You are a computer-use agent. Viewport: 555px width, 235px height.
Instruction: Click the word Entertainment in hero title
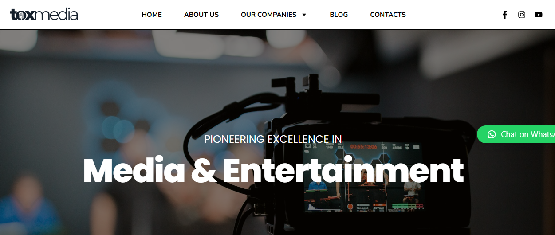coord(343,171)
